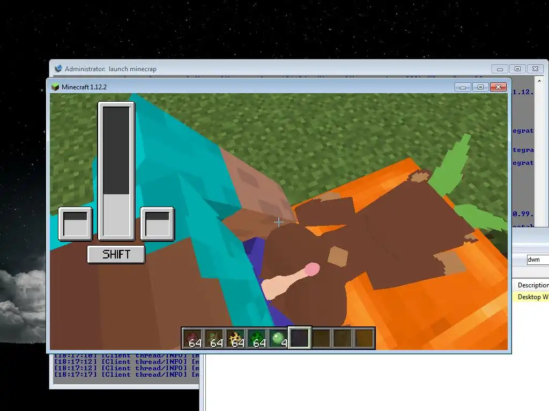
Task: Click the 'Minecraft 1.12.2' window title
Action: [x=84, y=87]
